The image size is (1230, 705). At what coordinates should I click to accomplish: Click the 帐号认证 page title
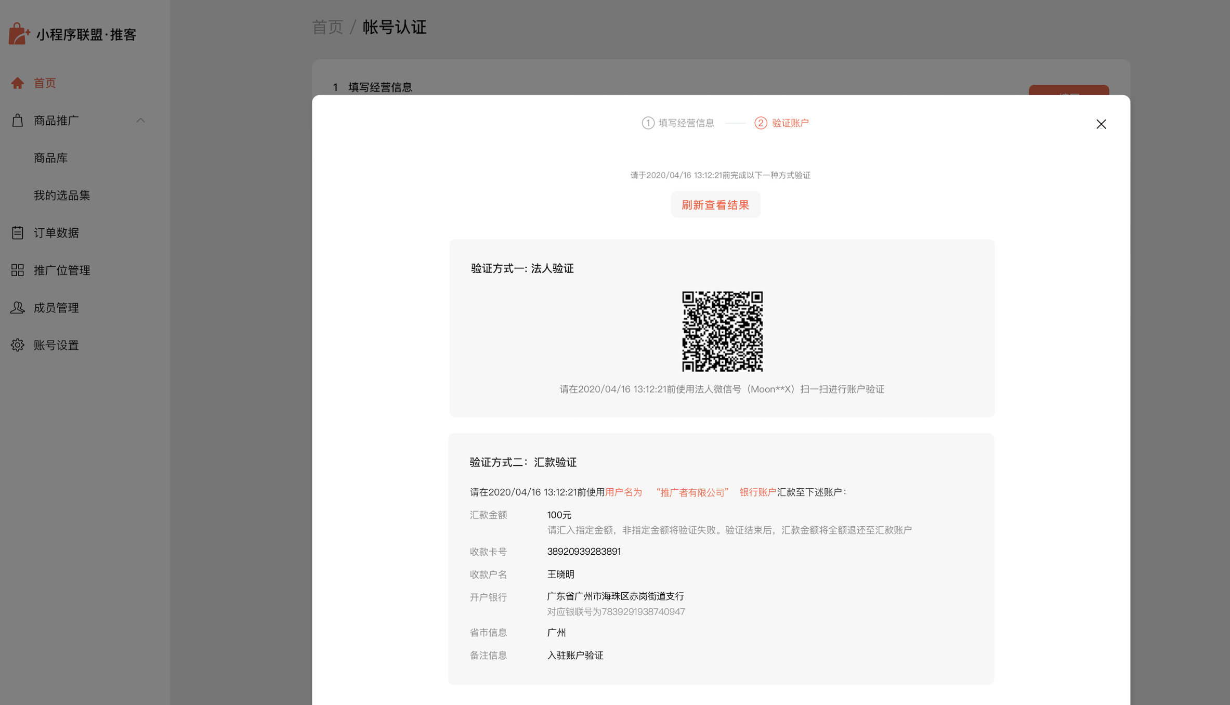point(395,27)
